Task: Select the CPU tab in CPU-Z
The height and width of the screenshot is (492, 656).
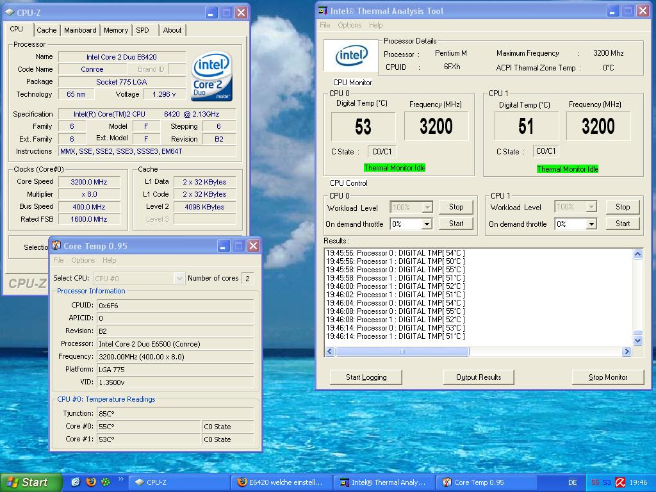Action: point(16,29)
